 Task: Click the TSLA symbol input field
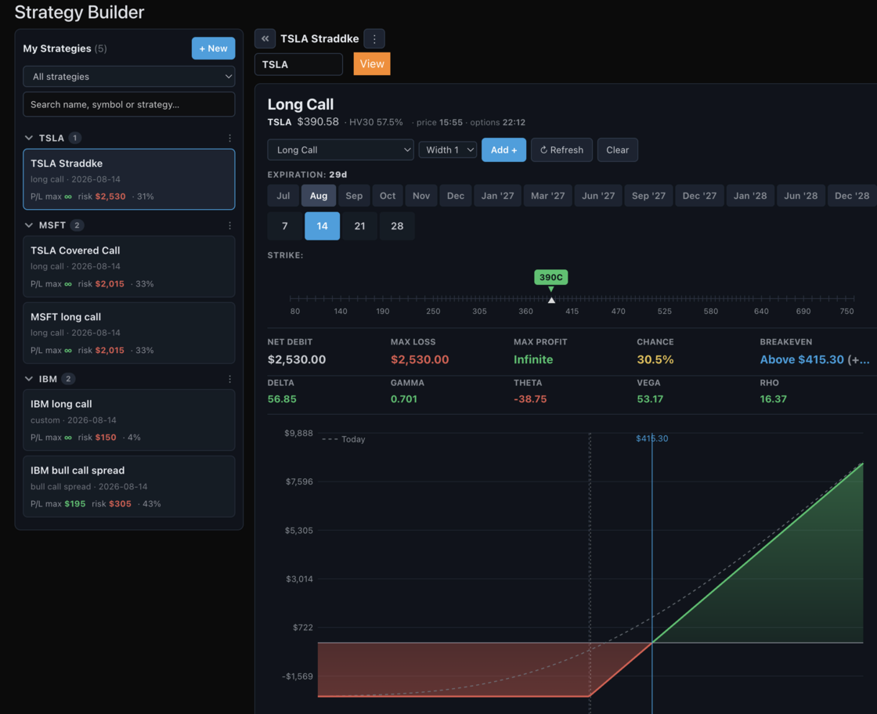[x=298, y=64]
